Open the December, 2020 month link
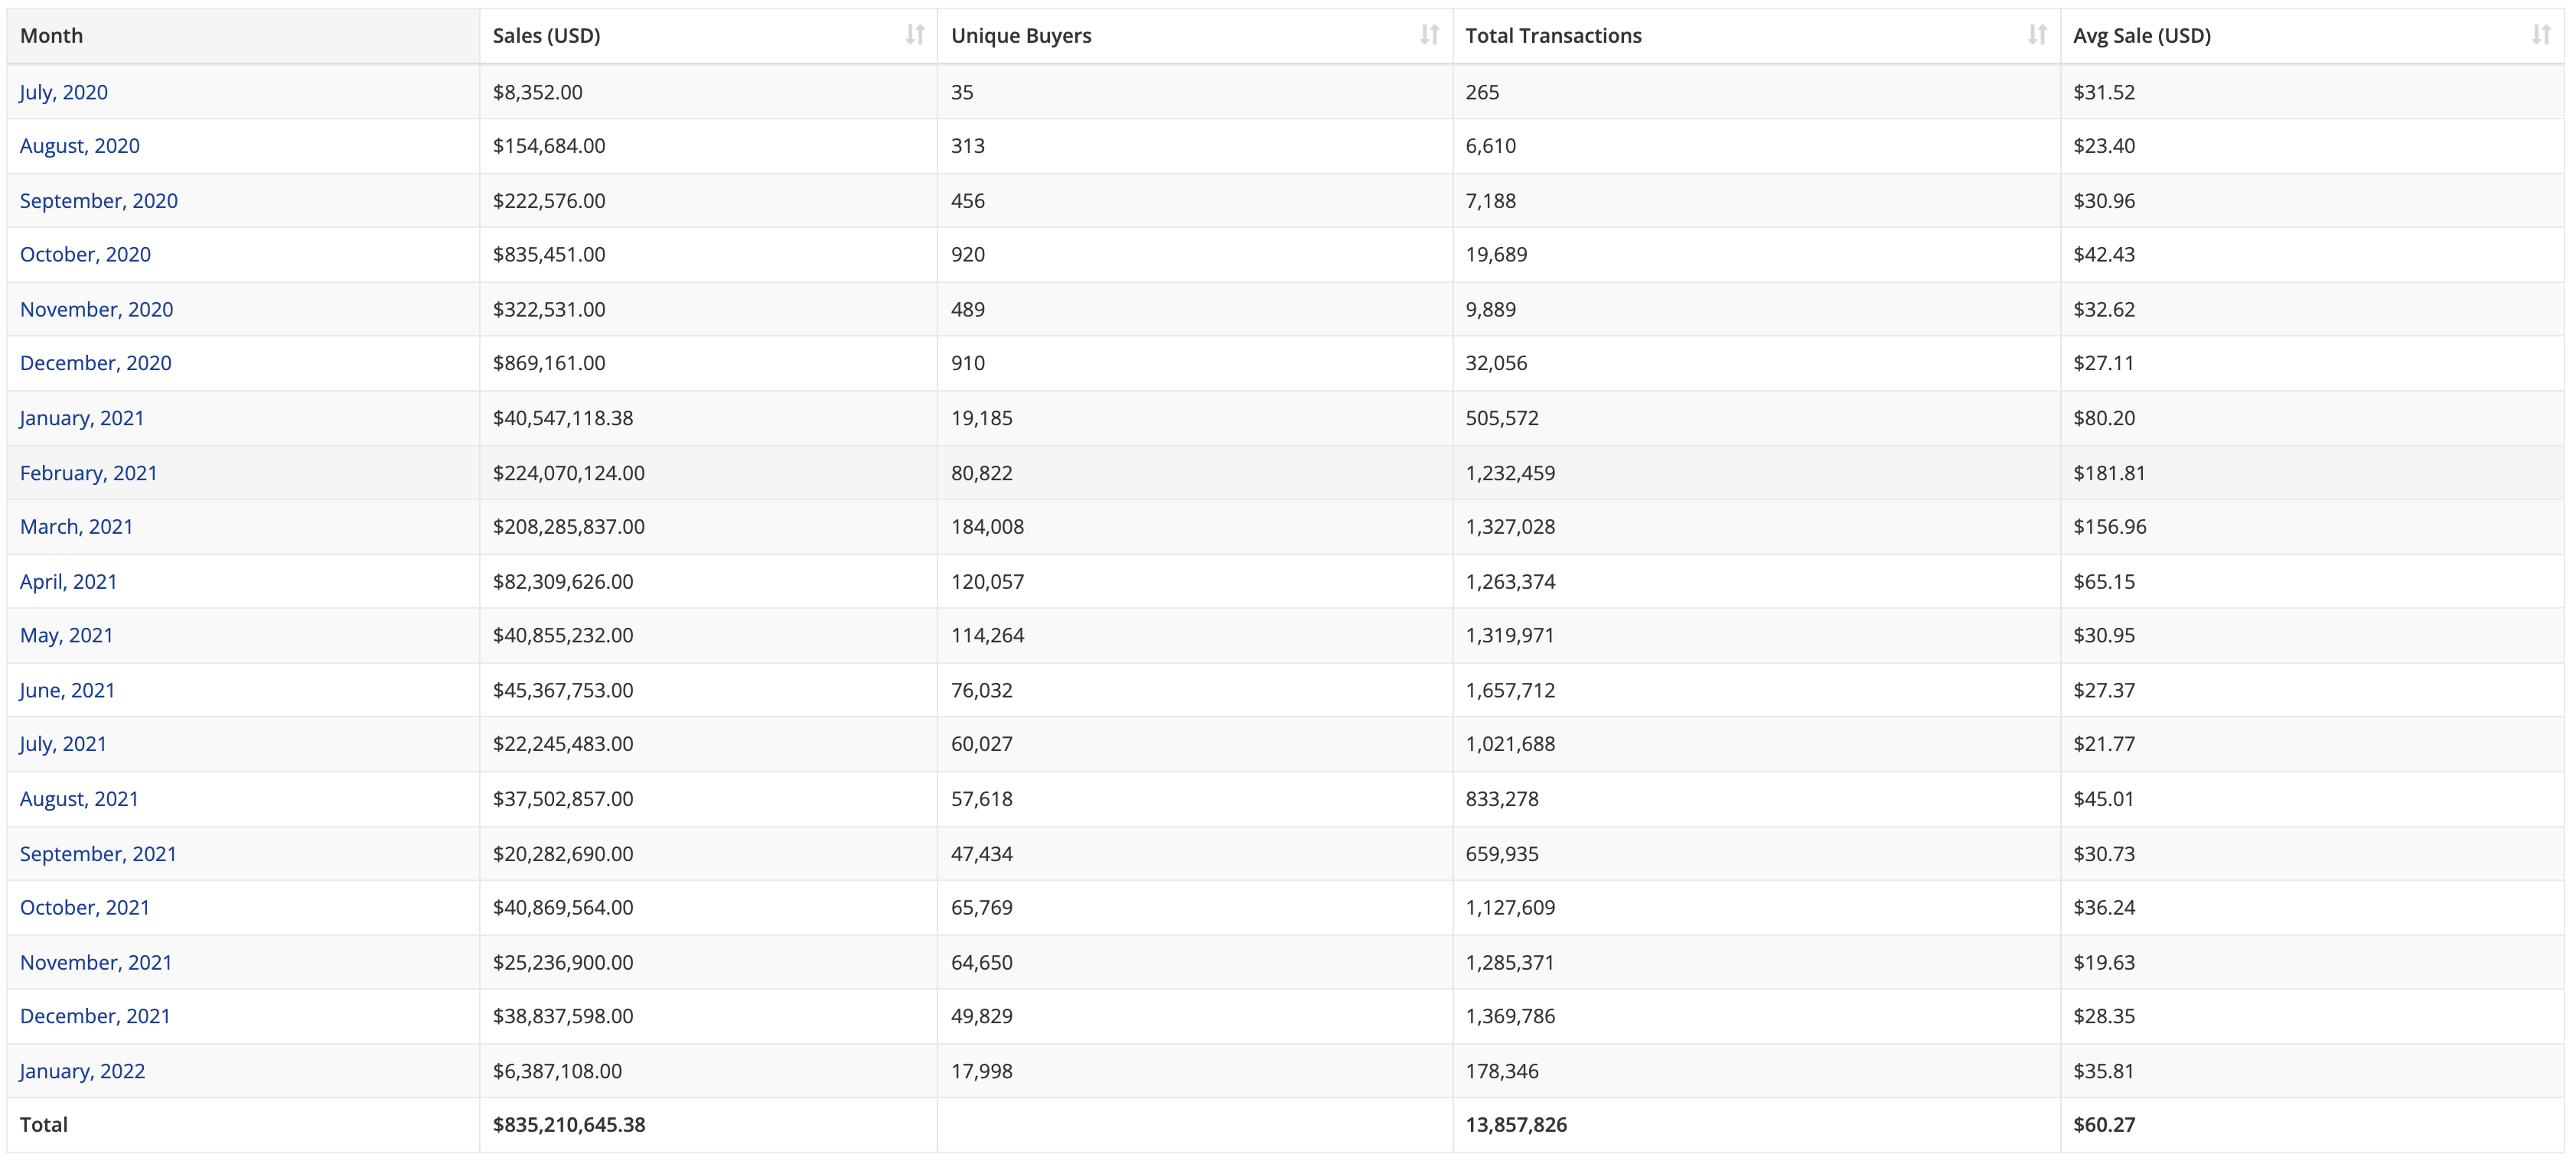The image size is (2576, 1167). click(x=95, y=364)
